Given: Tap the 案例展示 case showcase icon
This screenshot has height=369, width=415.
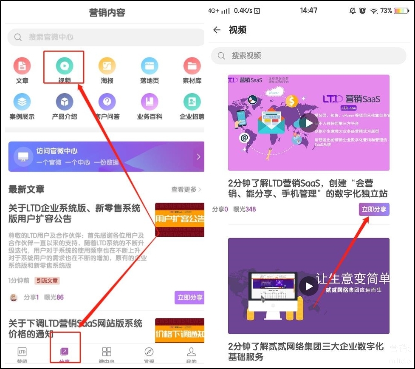Looking at the screenshot, I should pyautogui.click(x=22, y=102).
